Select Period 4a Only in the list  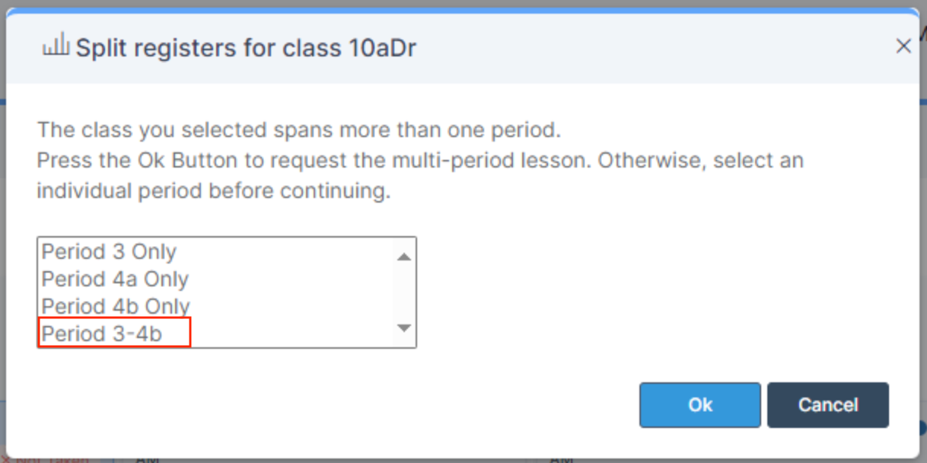click(x=114, y=279)
